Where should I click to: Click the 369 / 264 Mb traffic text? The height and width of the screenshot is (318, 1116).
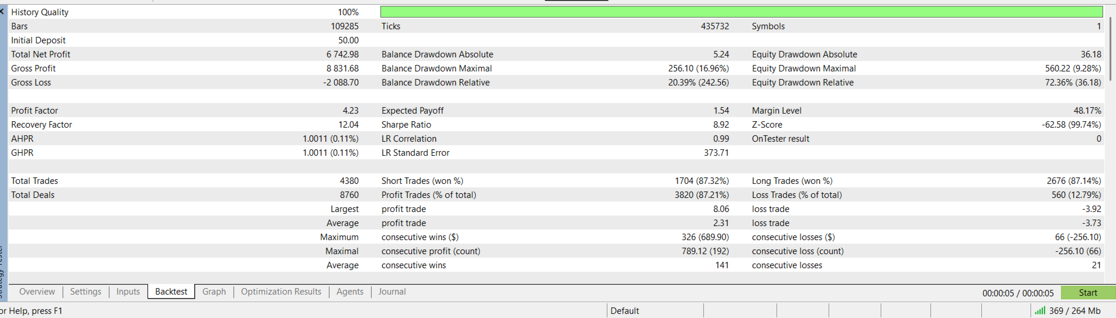pos(1074,311)
